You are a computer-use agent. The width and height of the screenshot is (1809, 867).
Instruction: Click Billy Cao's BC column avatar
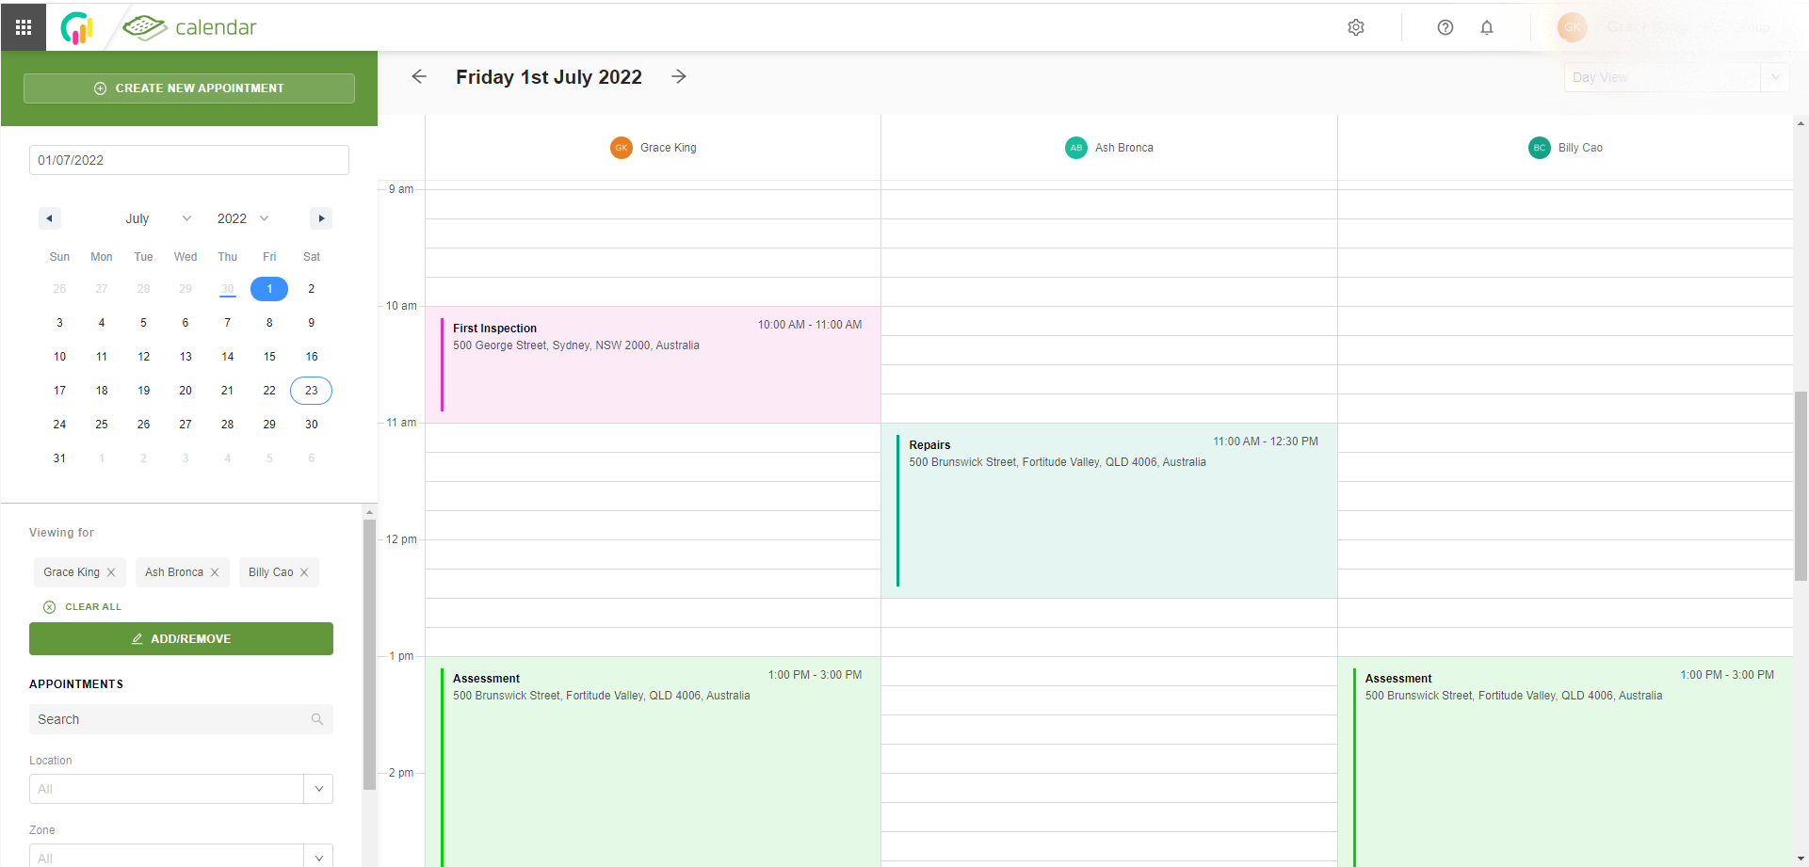1540,148
